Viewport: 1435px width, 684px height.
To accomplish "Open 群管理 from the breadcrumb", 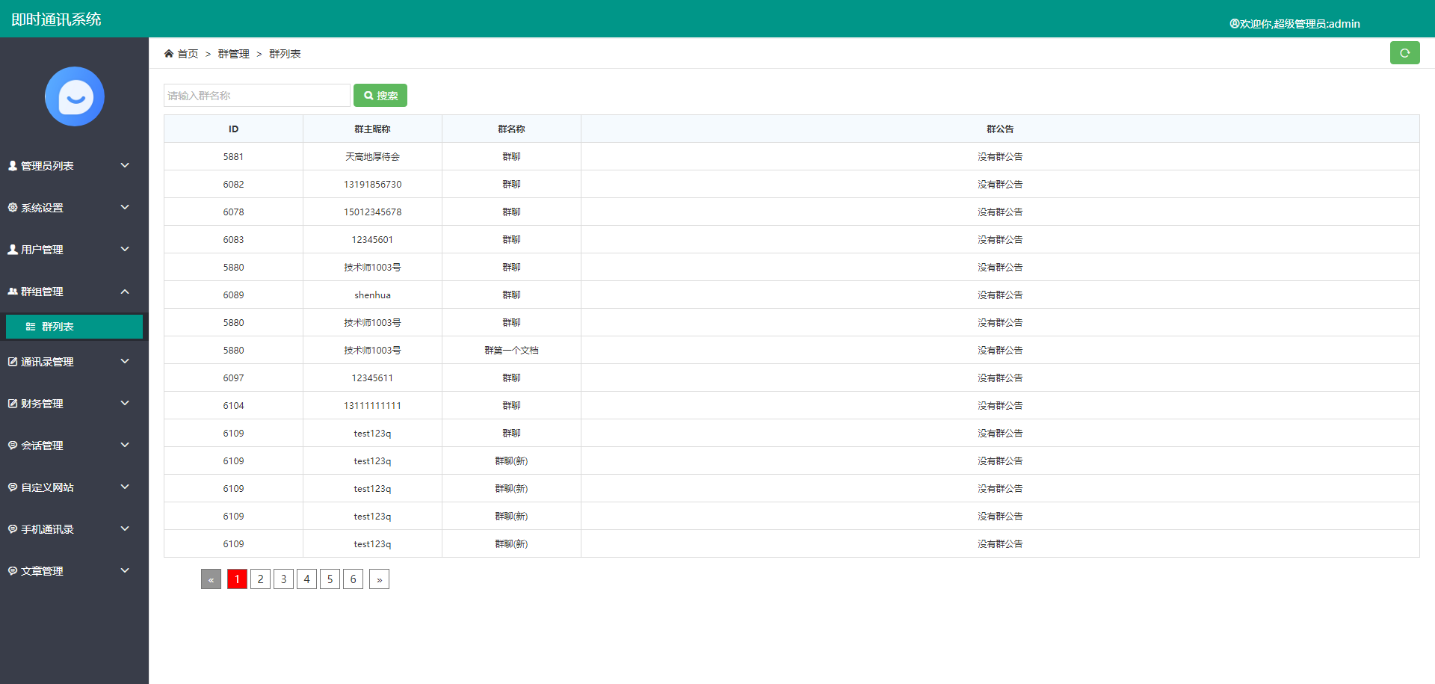I will tap(233, 53).
